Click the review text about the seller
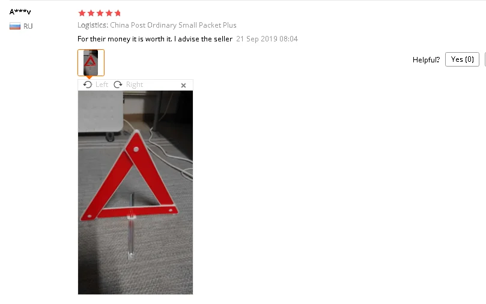The image size is (486, 304). click(155, 39)
